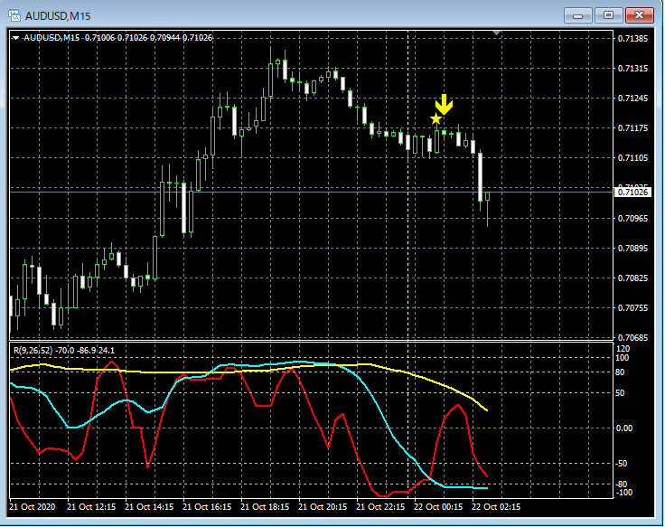The width and height of the screenshot is (665, 527).
Task: Click the yellow star marker on chart
Action: [436, 119]
